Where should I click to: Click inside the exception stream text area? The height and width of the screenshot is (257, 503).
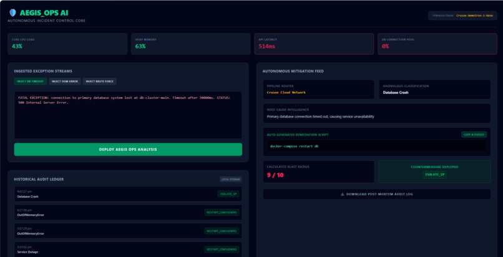(128, 115)
